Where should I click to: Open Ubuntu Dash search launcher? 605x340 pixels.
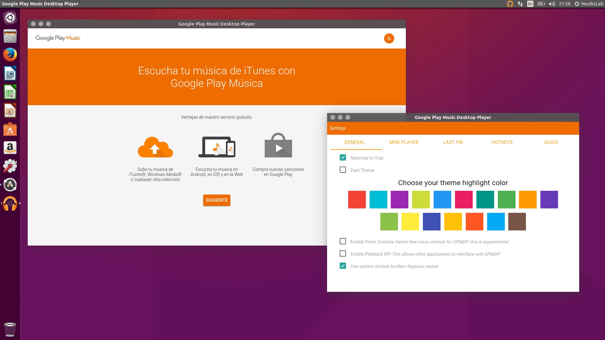10,18
